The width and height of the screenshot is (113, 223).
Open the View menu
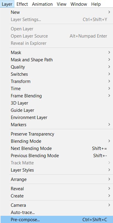(62, 4)
